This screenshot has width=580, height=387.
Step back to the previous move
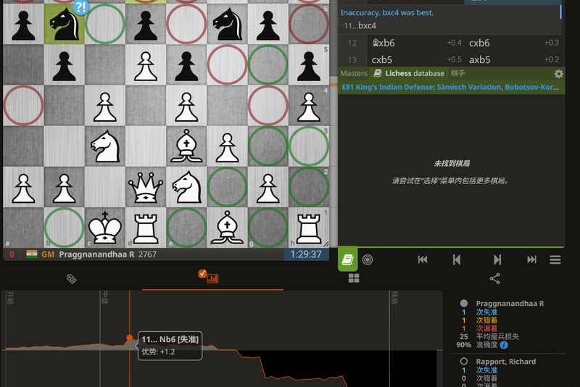457,259
